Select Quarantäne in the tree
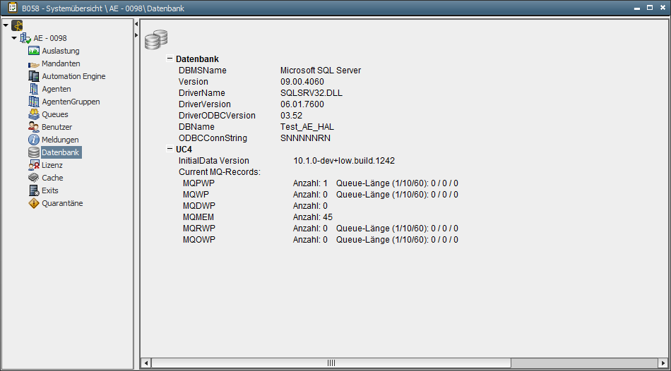 [62, 203]
